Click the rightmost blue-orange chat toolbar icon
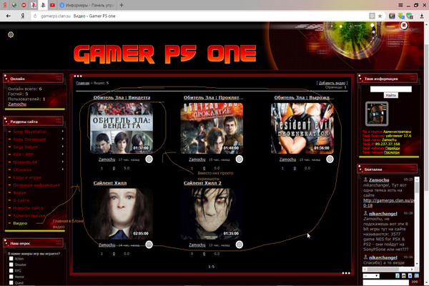 point(416,275)
